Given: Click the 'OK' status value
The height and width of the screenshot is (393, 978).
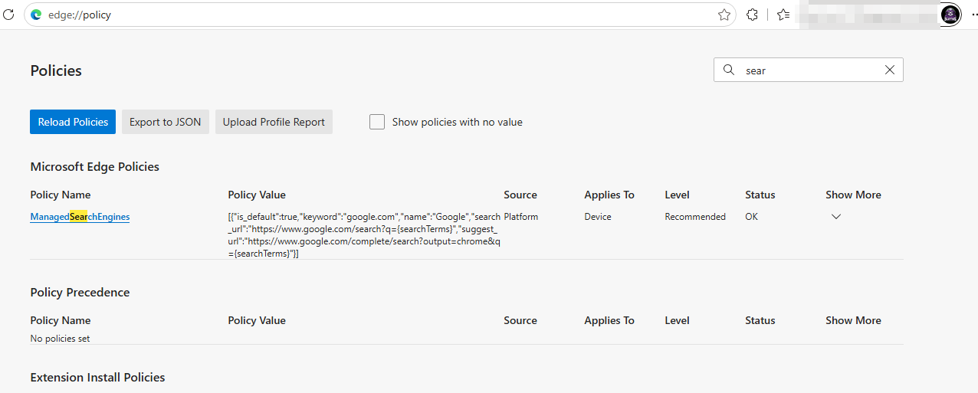Looking at the screenshot, I should pos(751,217).
